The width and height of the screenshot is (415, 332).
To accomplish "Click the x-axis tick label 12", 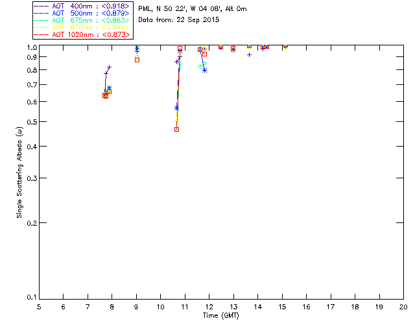I will tap(209, 307).
